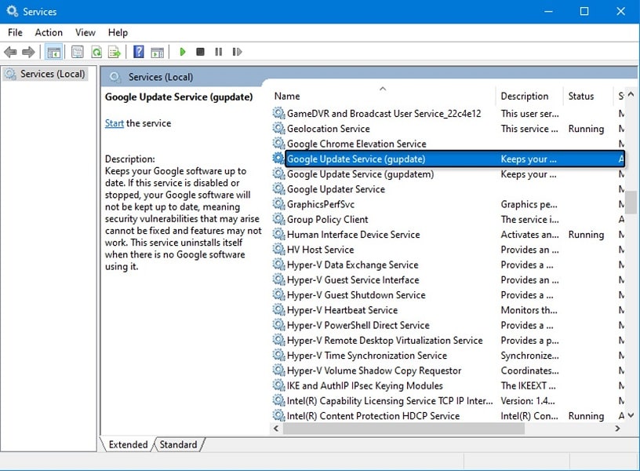Click the green Start Service play icon
The width and height of the screenshot is (640, 471).
pyautogui.click(x=183, y=52)
